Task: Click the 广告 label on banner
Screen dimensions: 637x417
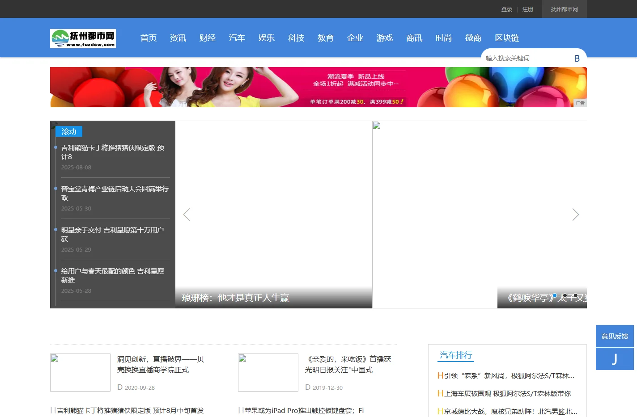Action: click(x=580, y=103)
